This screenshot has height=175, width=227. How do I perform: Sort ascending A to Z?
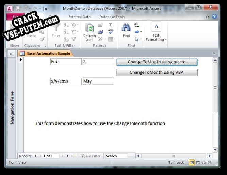point(66,25)
